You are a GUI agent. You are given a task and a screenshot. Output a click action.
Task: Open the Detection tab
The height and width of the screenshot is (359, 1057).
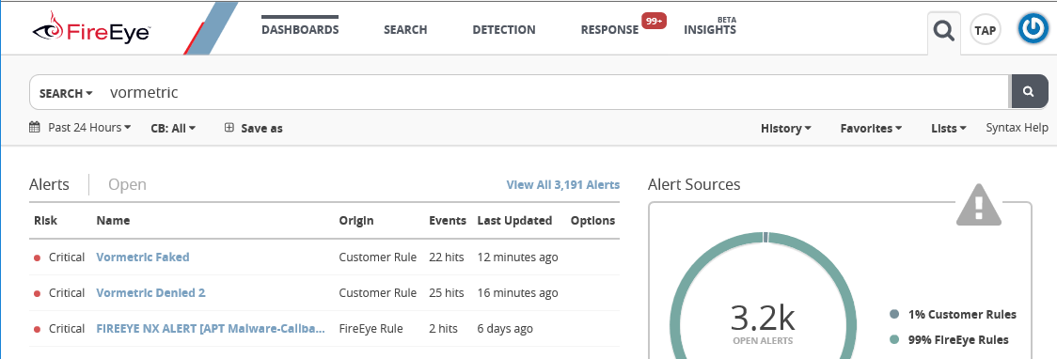[503, 30]
